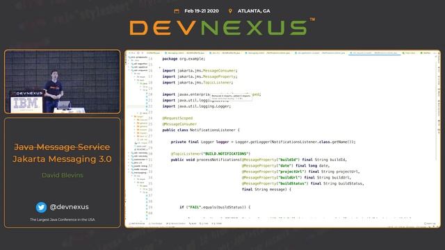
Task: Click the struck-through 'Java Message Service' text
Action: 62,147
